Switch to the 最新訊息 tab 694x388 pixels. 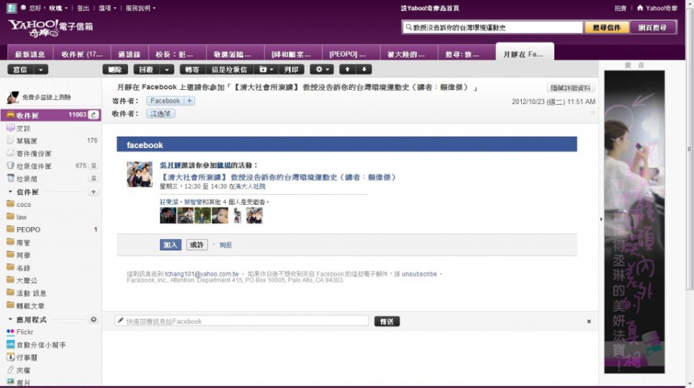coord(30,54)
